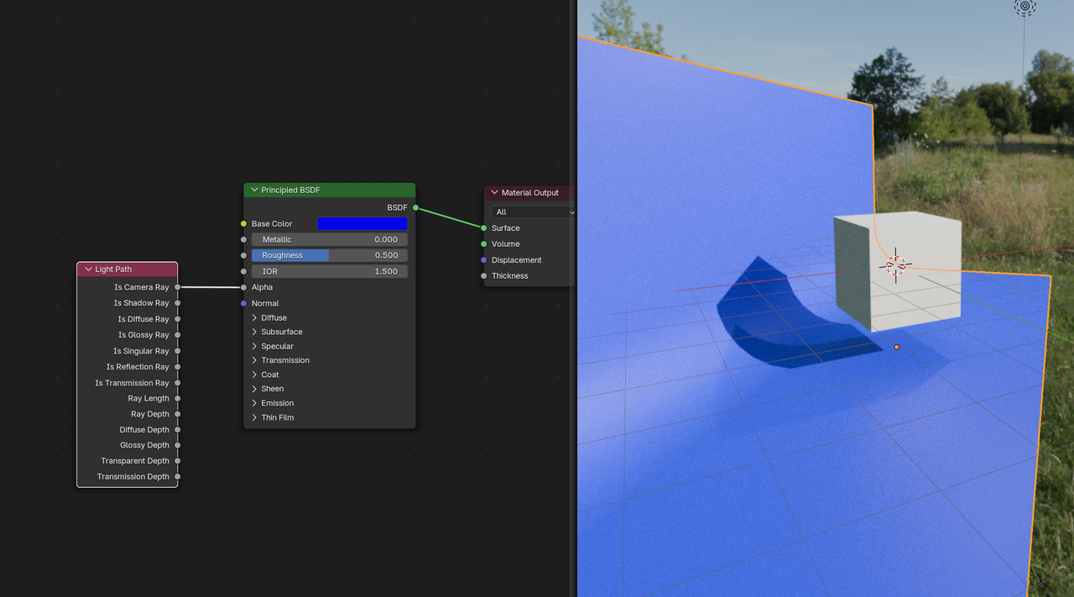Click the yellow Base Color input socket

(243, 224)
